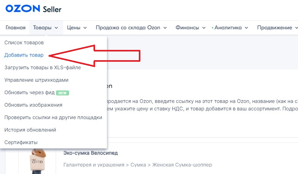Click the NEW badge beside Обновить через фид
This screenshot has width=298, height=174.
(x=63, y=93)
